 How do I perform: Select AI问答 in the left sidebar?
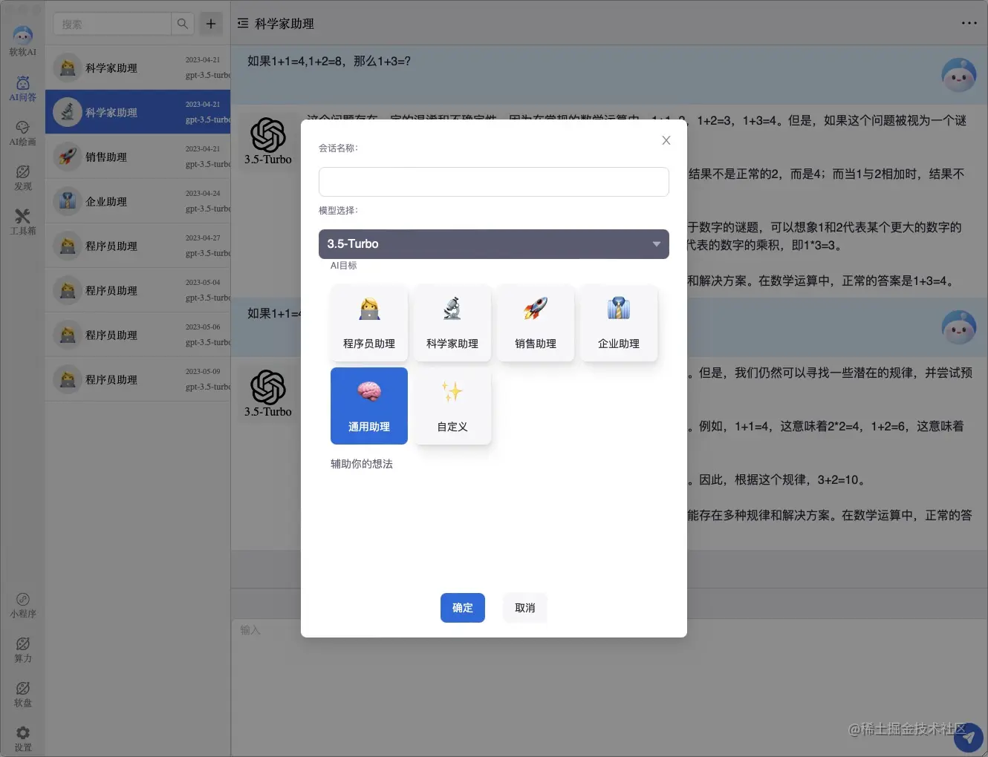pos(22,88)
